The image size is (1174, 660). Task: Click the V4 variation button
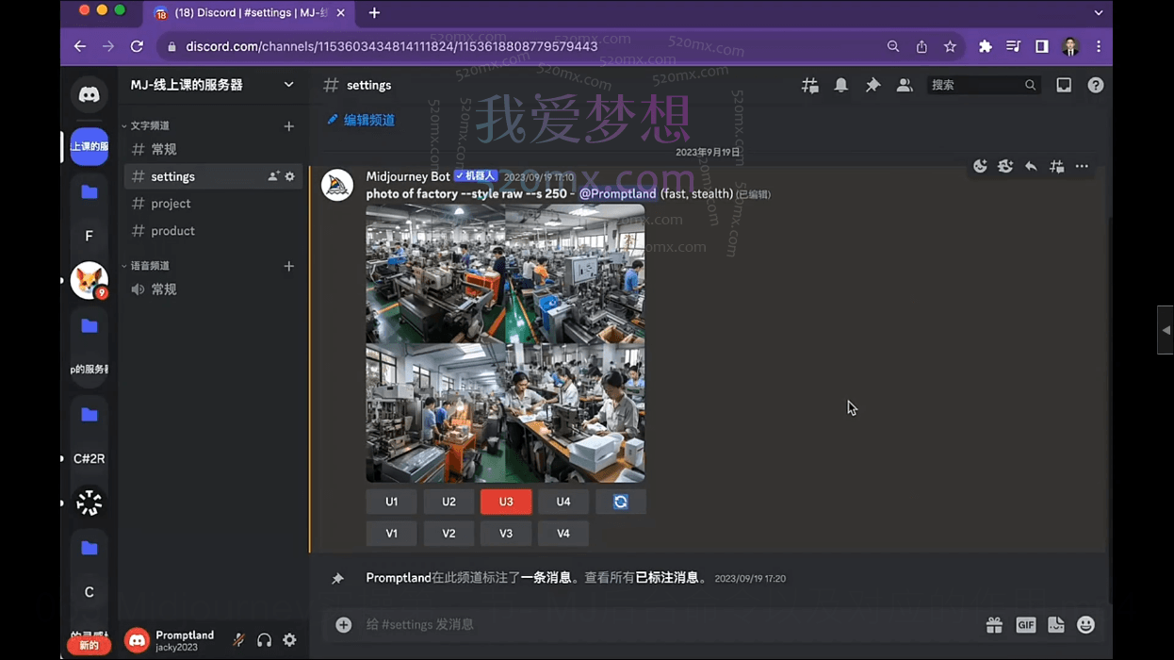pyautogui.click(x=563, y=534)
